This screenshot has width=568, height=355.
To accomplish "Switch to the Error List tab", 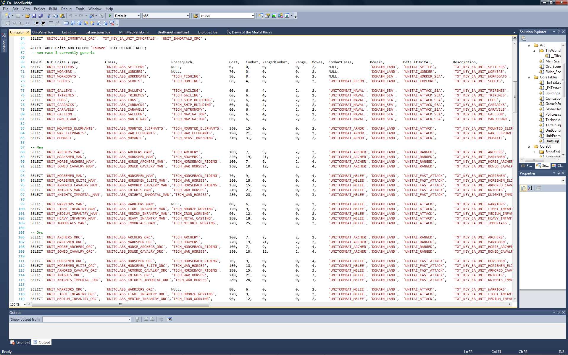I will tap(20, 342).
